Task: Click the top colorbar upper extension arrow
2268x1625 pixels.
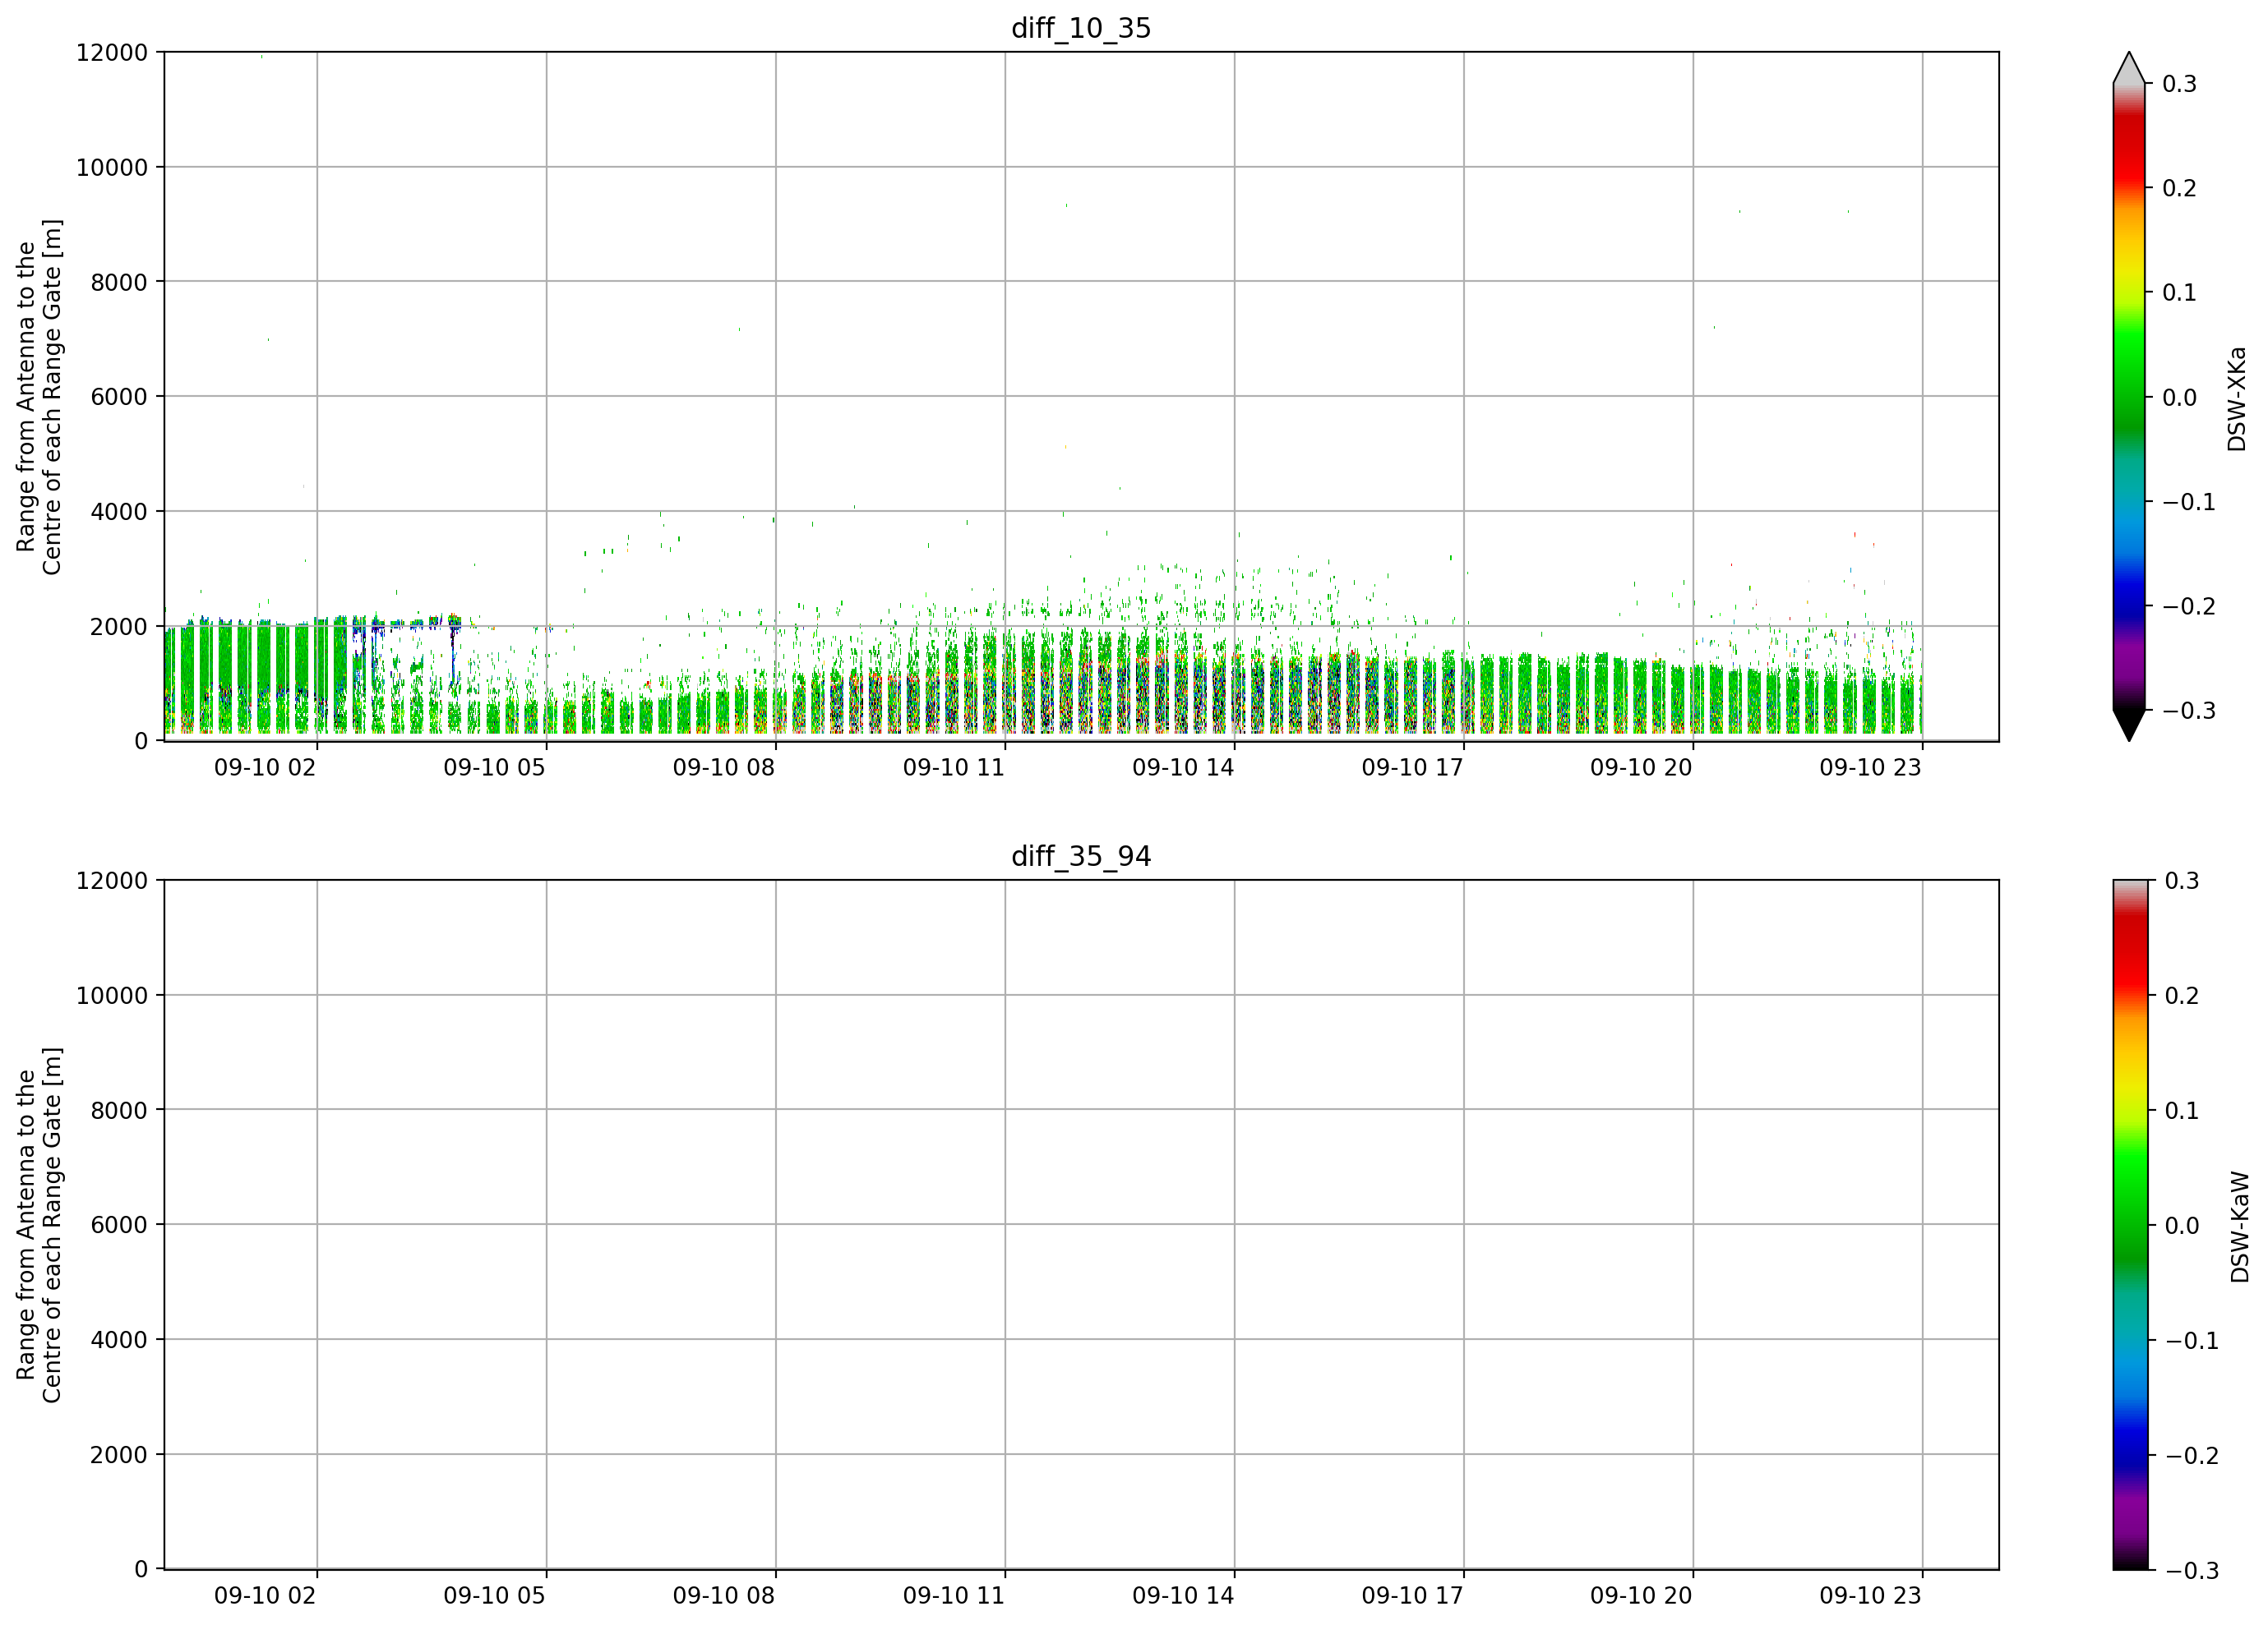Action: (2129, 68)
